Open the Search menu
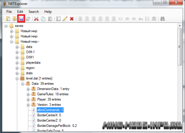 [x=34, y=12]
